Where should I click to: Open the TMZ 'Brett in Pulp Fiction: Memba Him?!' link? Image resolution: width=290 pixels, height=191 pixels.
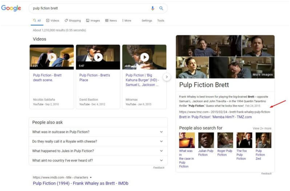tap(215, 117)
